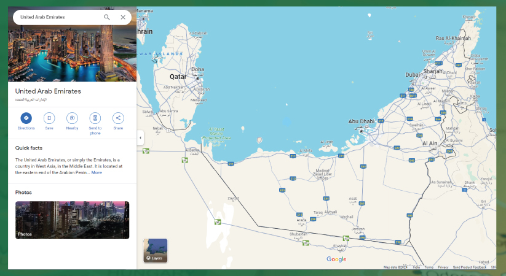
Task: Click the Madinat Zayed label on map
Action: [322, 174]
